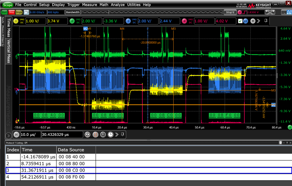Image resolution: width=292 pixels, height=186 pixels.
Task: Click channel 1 offset 3.74 V field
Action: (57, 21)
